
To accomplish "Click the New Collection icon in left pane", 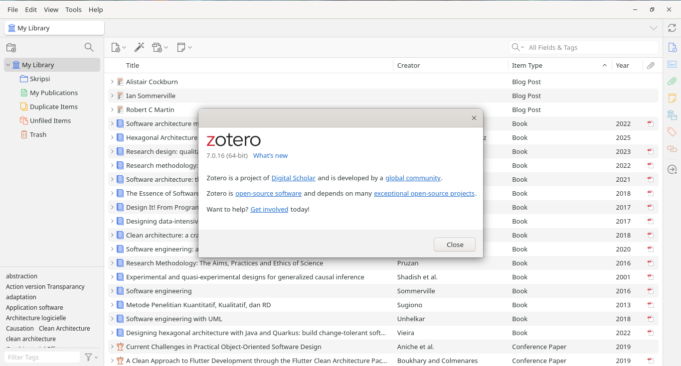I will tap(11, 47).
